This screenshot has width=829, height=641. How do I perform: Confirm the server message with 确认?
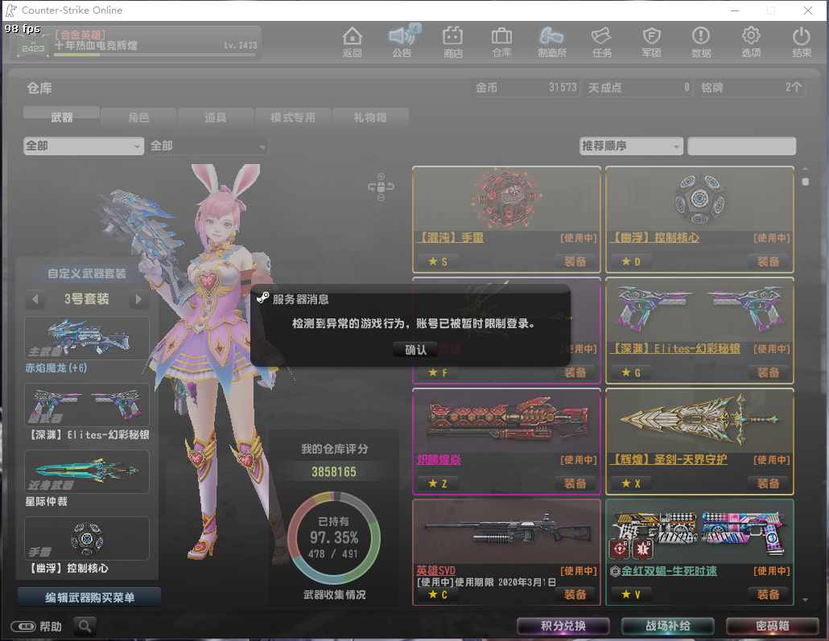(x=415, y=349)
